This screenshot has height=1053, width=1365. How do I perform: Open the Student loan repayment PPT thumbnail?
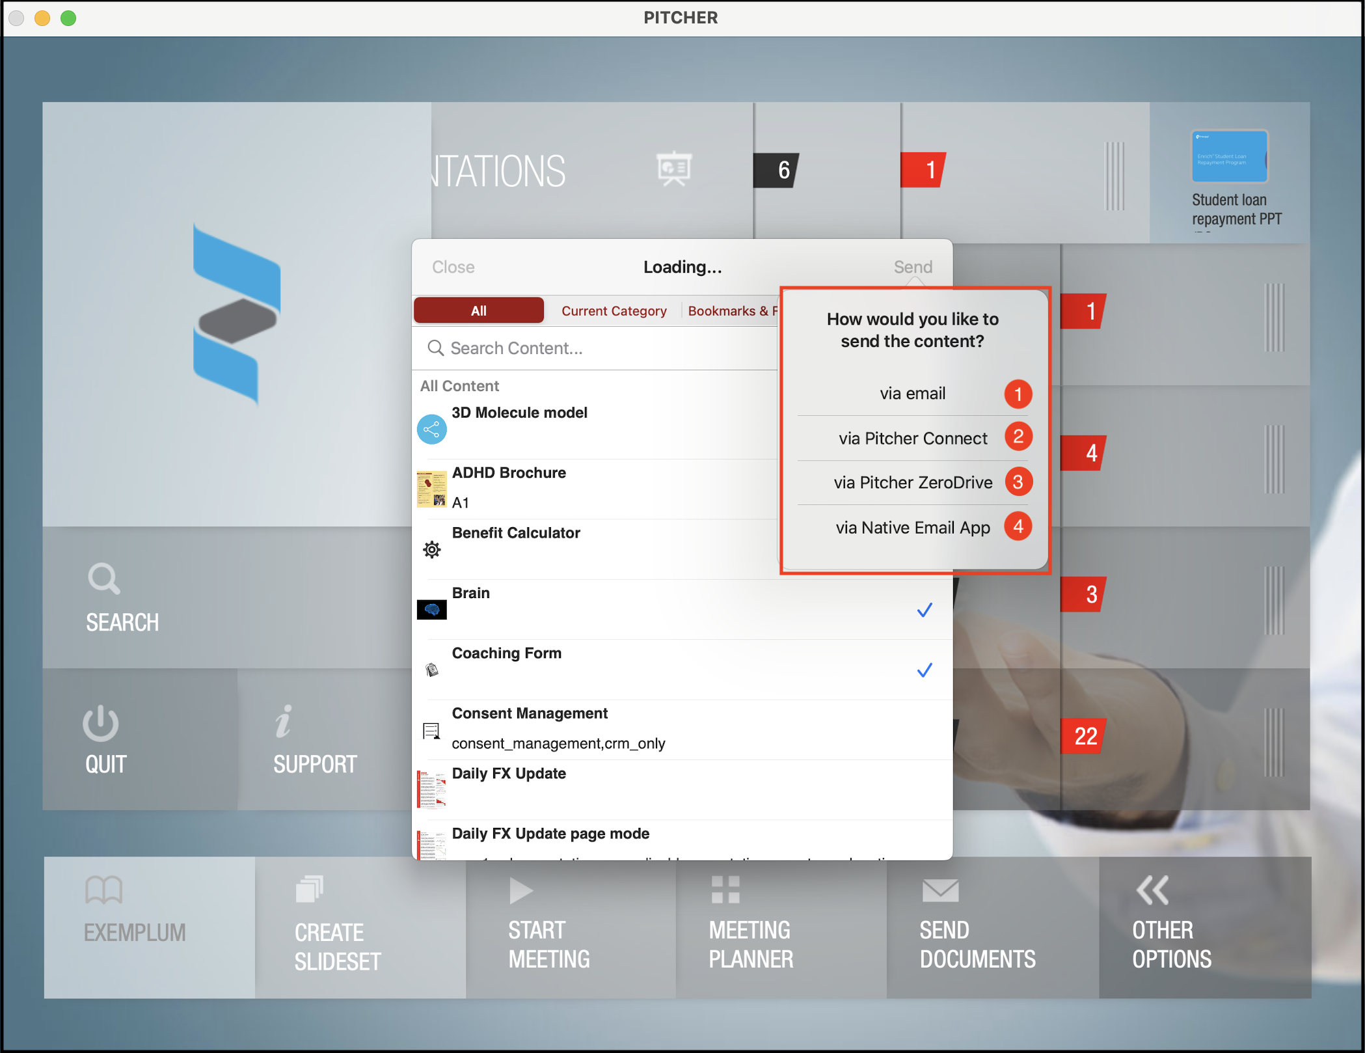(1229, 157)
